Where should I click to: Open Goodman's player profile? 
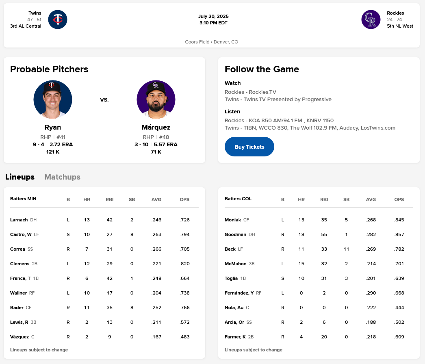click(235, 234)
